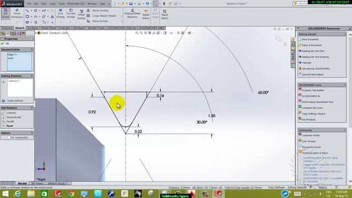352x198 pixels.
Task: Select the 0.92 dimension value
Action: [92, 112]
